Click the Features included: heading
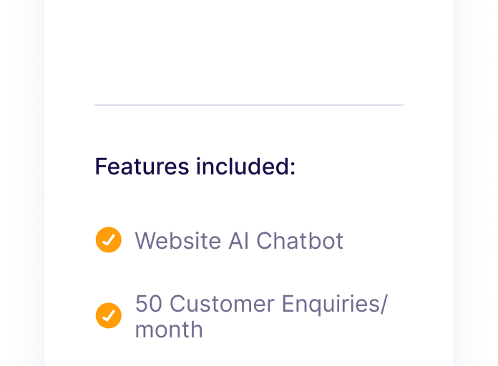Viewport: 498px width, 366px height. point(195,167)
